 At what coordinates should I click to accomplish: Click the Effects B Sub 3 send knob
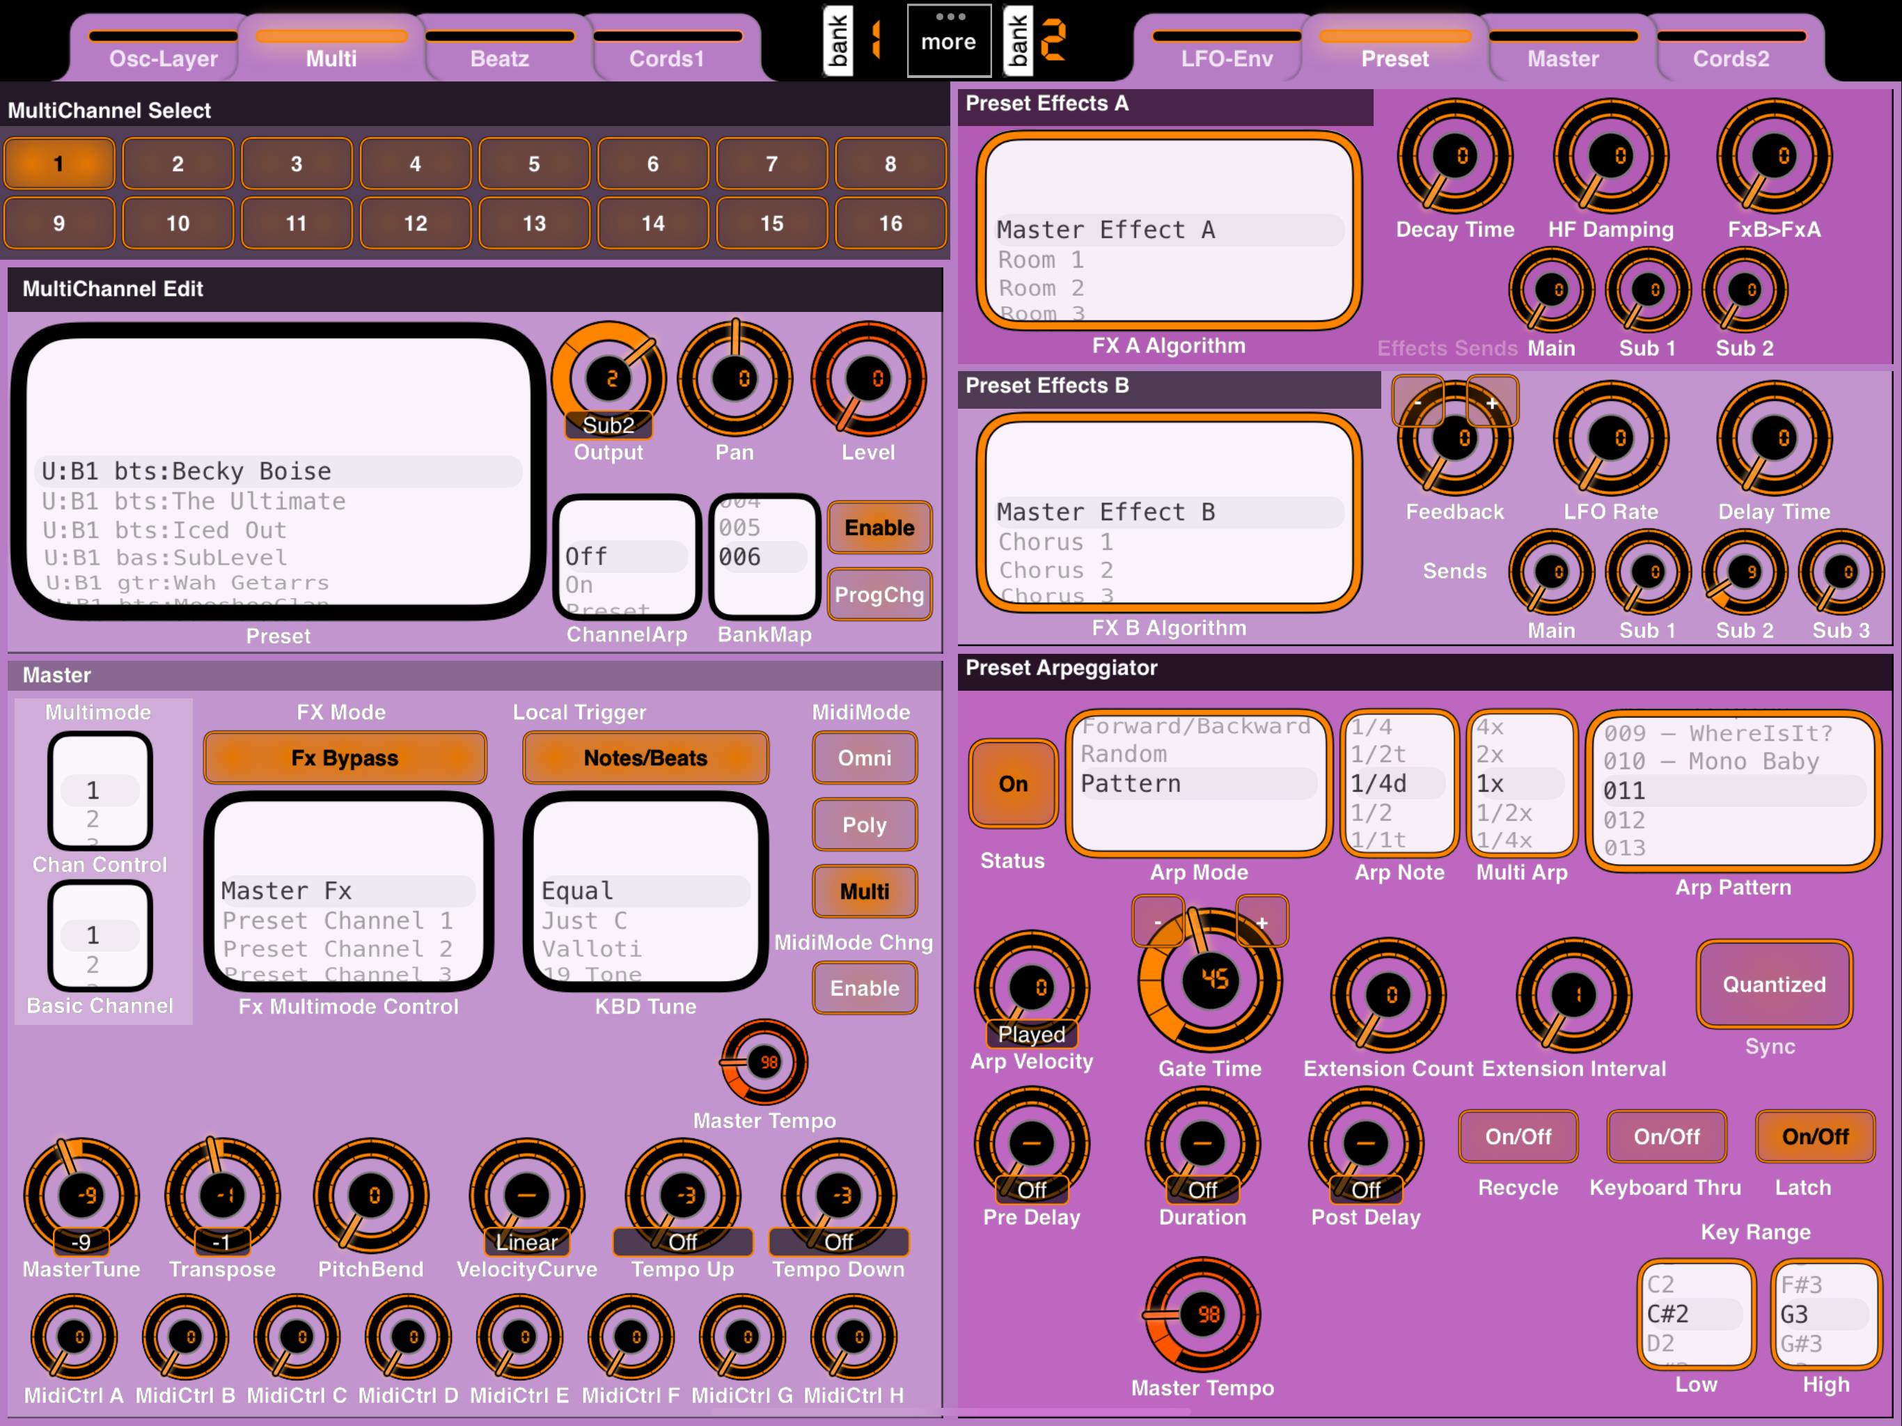pyautogui.click(x=1841, y=572)
